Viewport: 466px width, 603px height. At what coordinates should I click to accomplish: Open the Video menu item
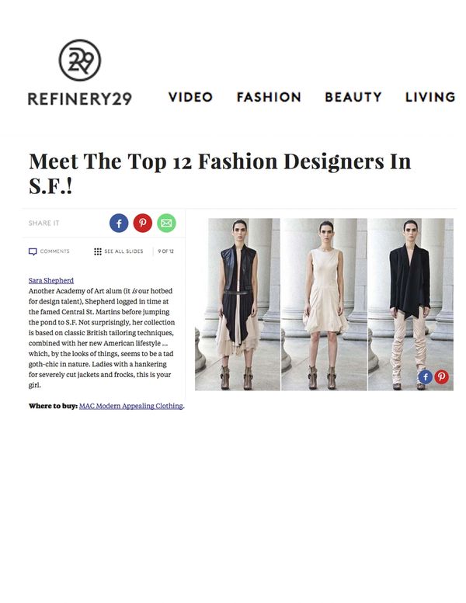click(x=190, y=97)
